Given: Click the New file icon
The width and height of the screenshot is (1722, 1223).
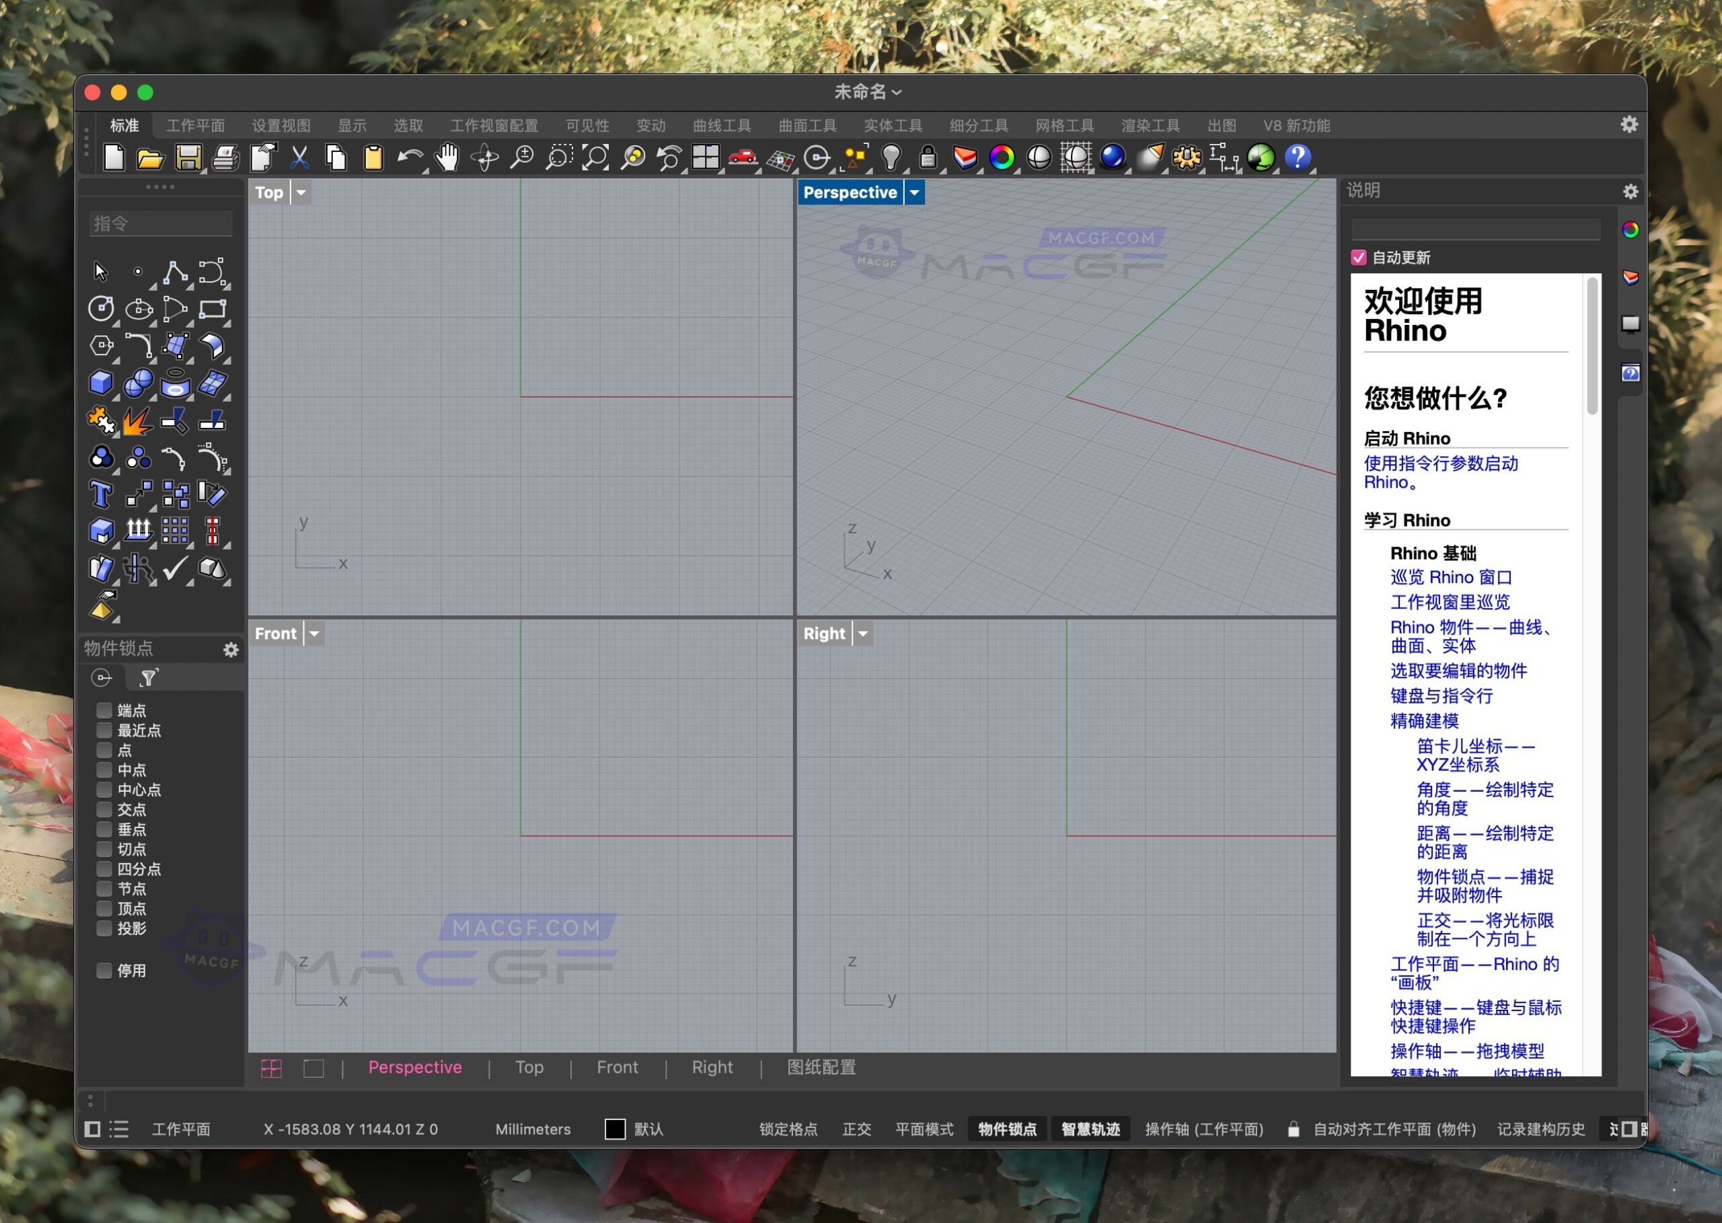Looking at the screenshot, I should (x=114, y=157).
